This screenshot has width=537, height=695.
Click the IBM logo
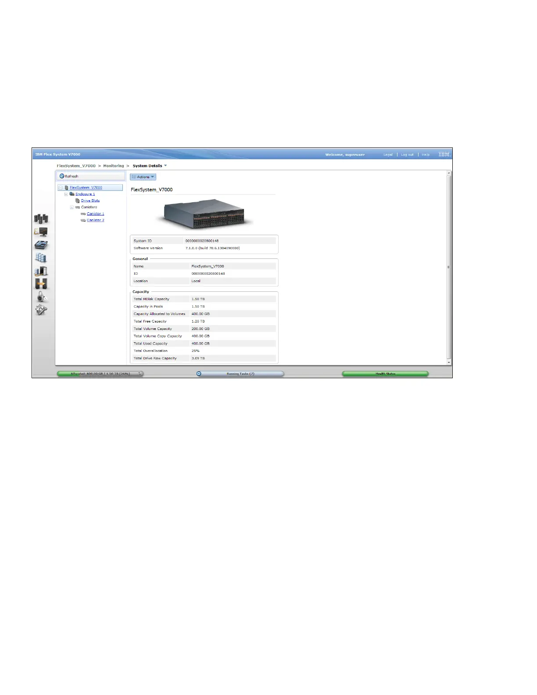coord(444,154)
